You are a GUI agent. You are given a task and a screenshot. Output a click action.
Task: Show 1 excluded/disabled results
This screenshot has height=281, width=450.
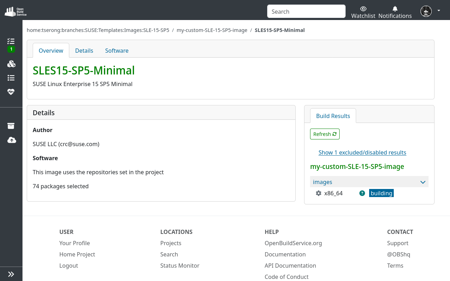click(x=362, y=152)
